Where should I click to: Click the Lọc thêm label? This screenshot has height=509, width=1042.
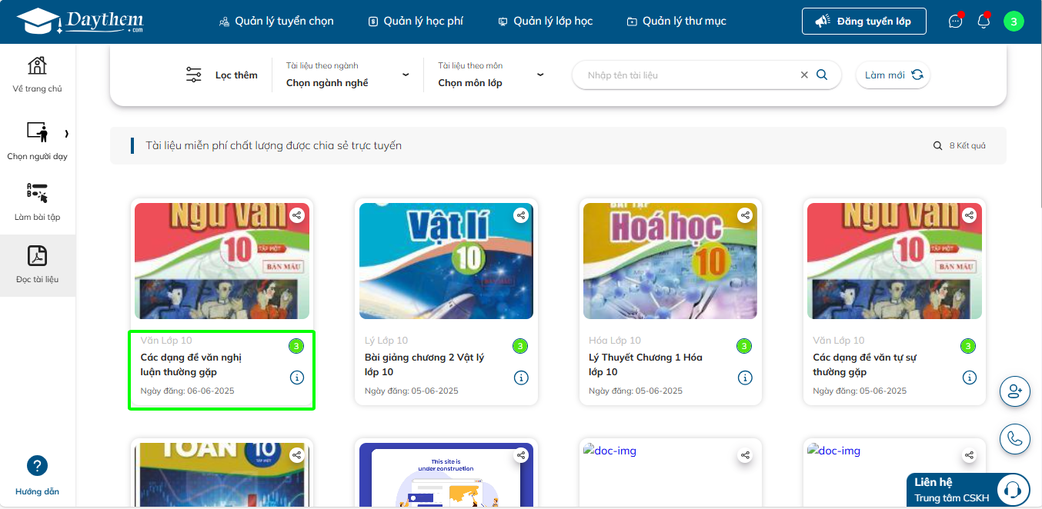pyautogui.click(x=236, y=75)
